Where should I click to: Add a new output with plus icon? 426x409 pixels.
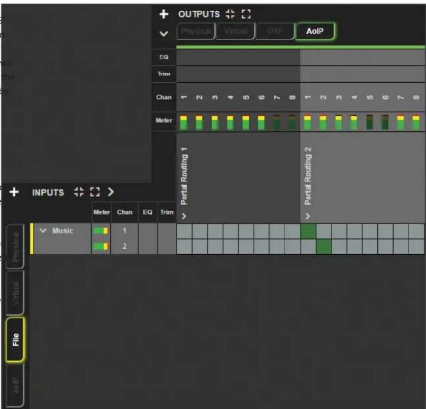click(x=164, y=14)
